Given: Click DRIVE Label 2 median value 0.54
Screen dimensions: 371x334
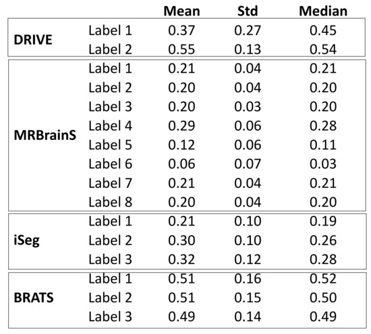Looking at the screenshot, I should (x=323, y=50).
